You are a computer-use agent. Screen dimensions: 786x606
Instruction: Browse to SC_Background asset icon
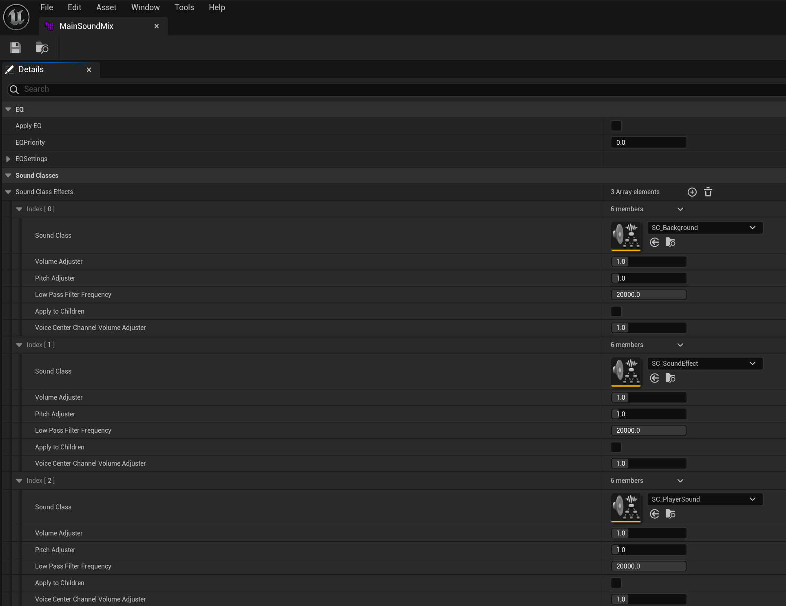tap(670, 243)
